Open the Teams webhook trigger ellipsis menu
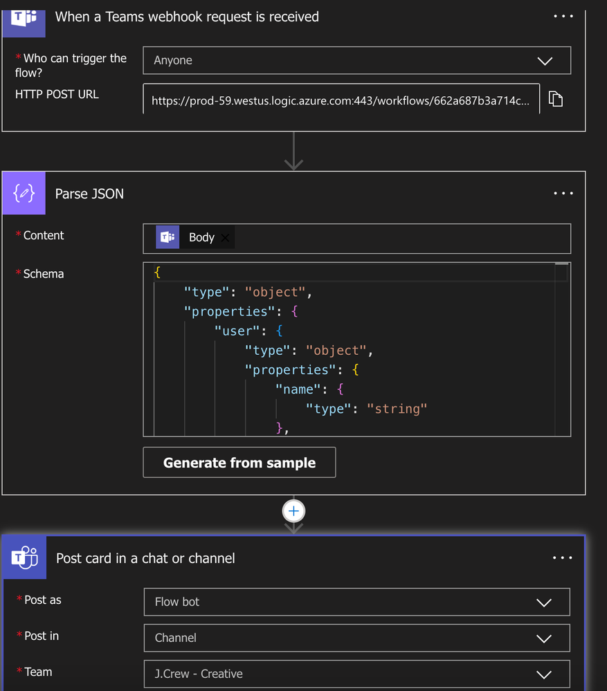 pos(563,17)
